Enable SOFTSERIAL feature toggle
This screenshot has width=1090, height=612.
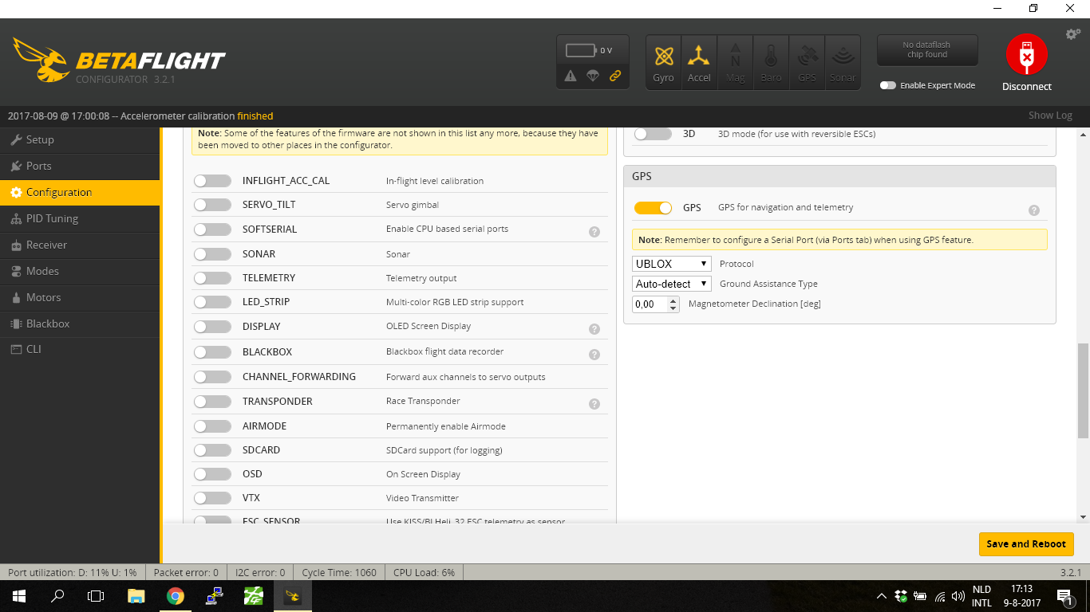click(x=212, y=229)
